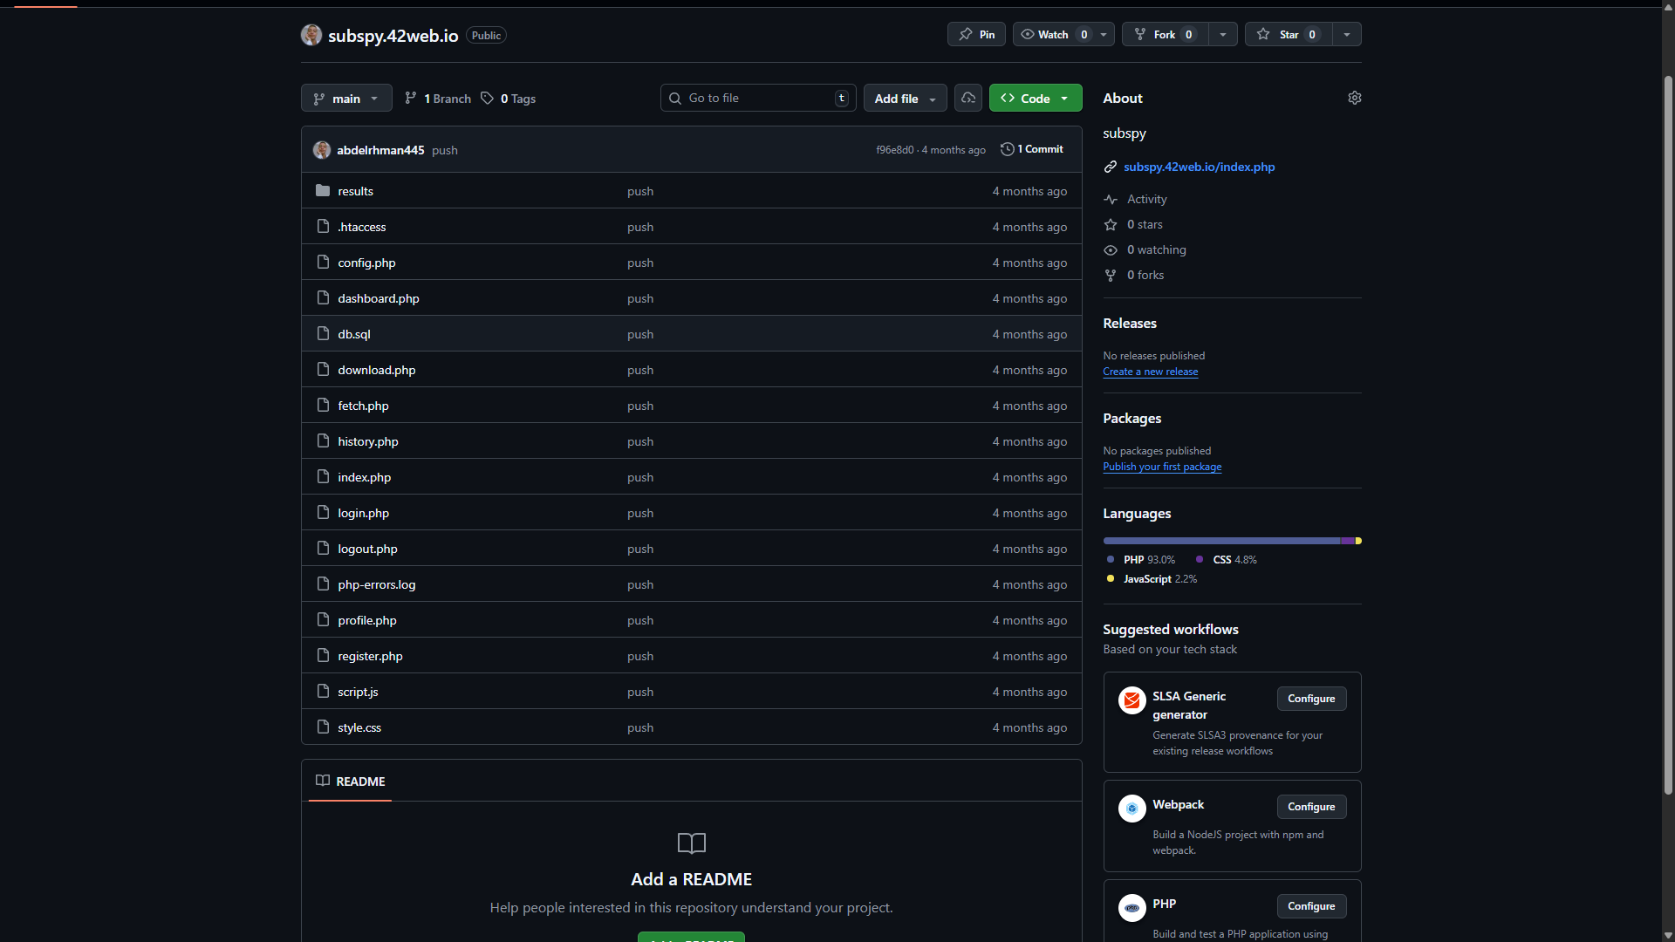1675x942 pixels.
Task: Click the repository owner avatar by subspy.42web.io
Action: point(311,35)
